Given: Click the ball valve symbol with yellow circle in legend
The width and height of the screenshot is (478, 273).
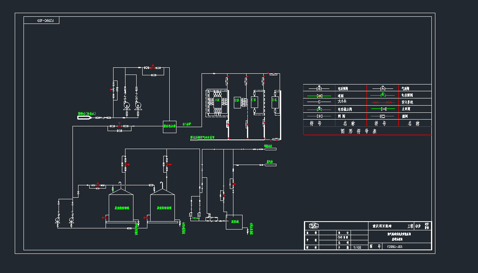Looking at the screenshot, I should [319, 96].
